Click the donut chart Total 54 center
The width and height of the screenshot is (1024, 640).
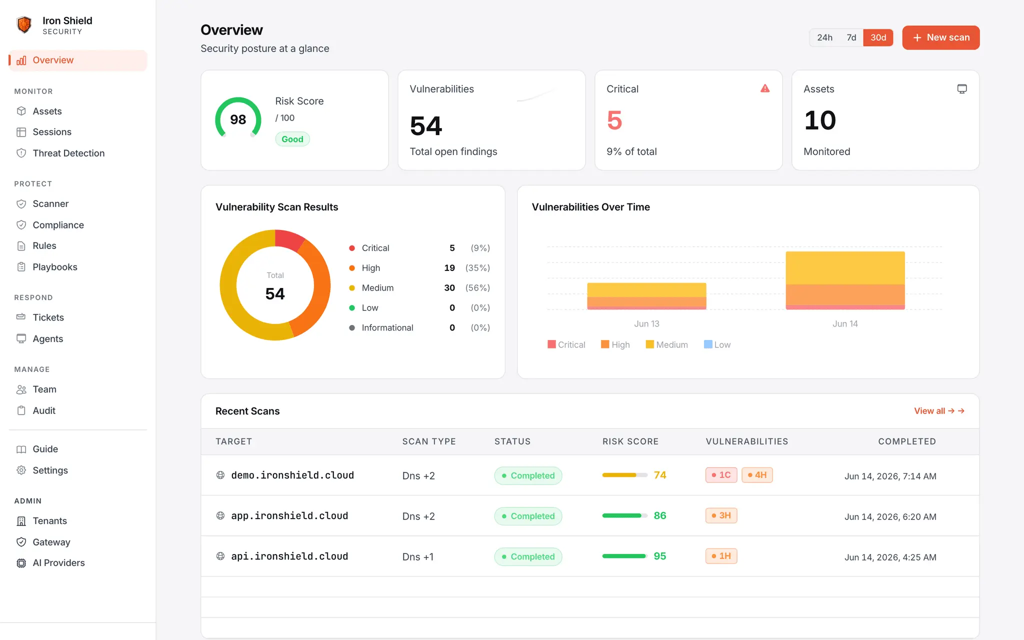click(x=275, y=285)
